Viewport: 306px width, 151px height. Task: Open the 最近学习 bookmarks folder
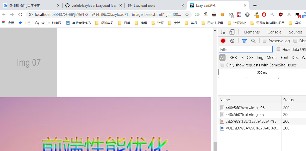pos(104,23)
